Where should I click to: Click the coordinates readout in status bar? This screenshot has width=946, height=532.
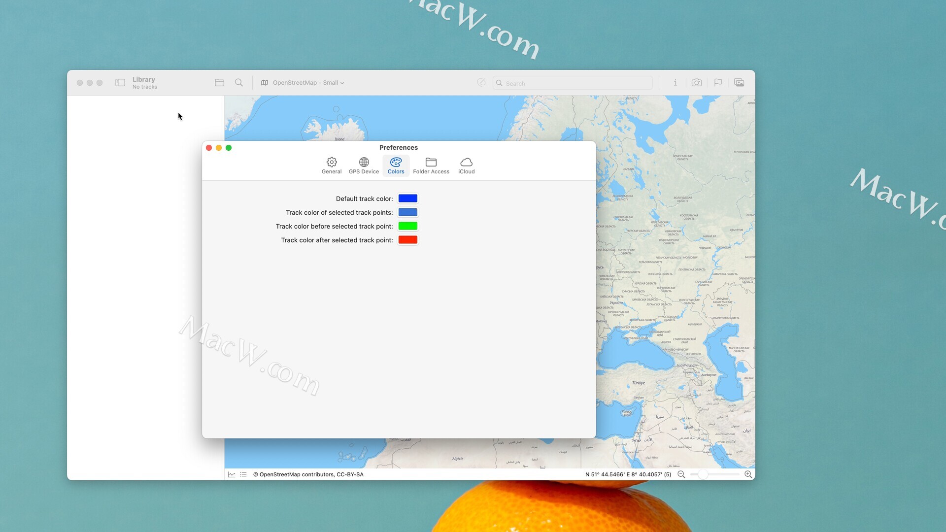tap(628, 474)
